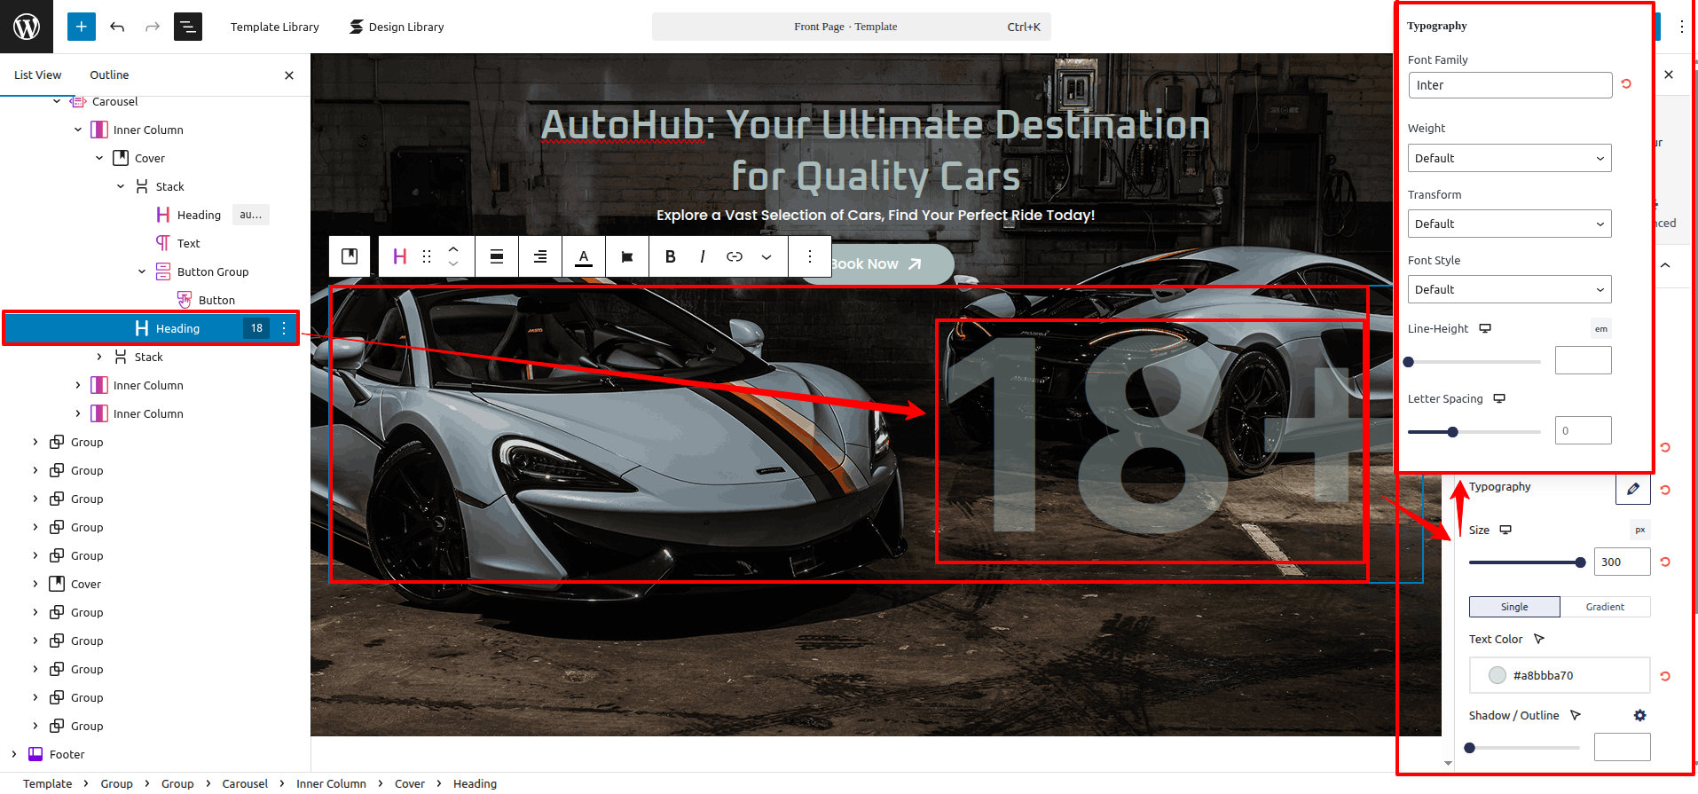1698x794 pixels.
Task: Click the Font Family input field
Action: tap(1510, 85)
